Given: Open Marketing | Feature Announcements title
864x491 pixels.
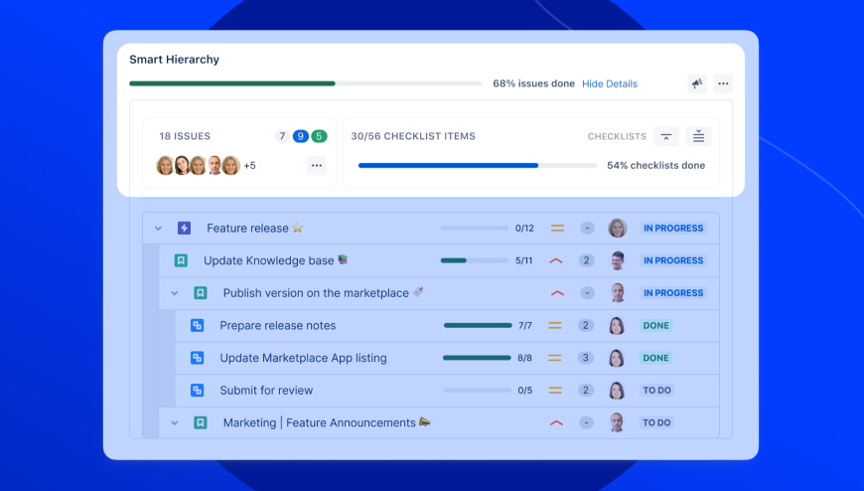Looking at the screenshot, I should 319,423.
